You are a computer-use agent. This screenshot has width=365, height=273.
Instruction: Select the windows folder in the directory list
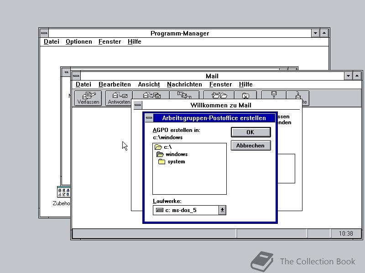[172, 154]
